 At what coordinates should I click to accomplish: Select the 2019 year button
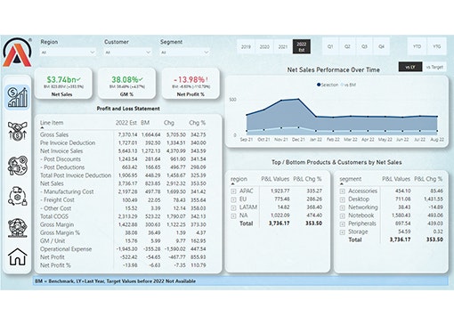(246, 46)
